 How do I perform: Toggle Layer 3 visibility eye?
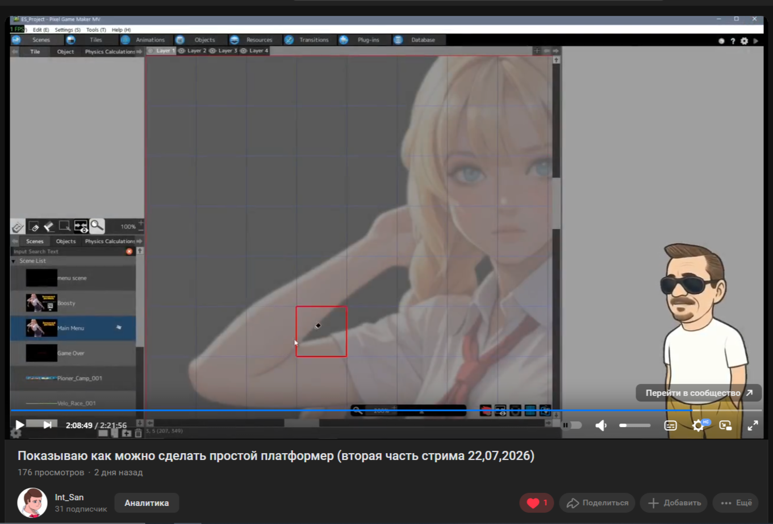pyautogui.click(x=212, y=51)
